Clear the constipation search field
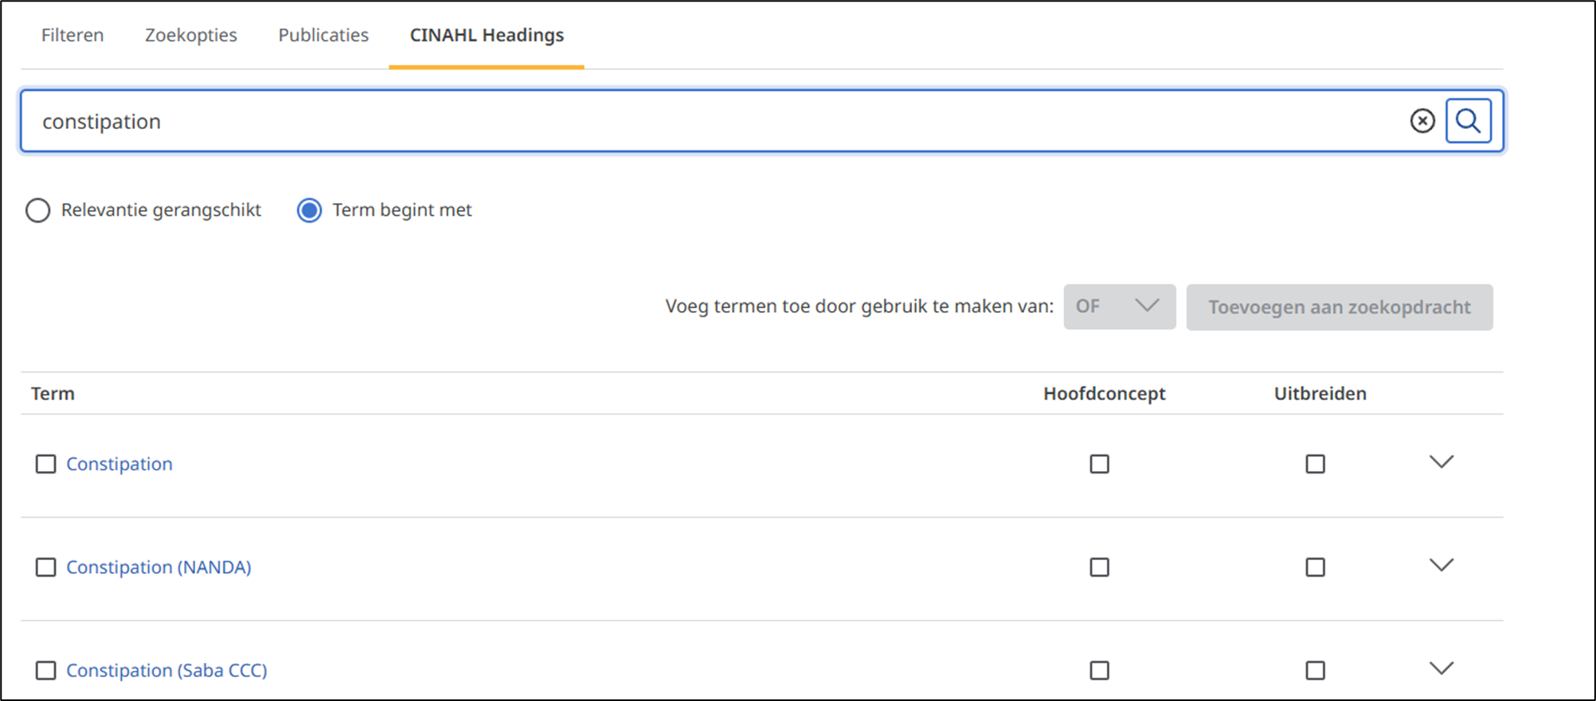 (x=1422, y=121)
